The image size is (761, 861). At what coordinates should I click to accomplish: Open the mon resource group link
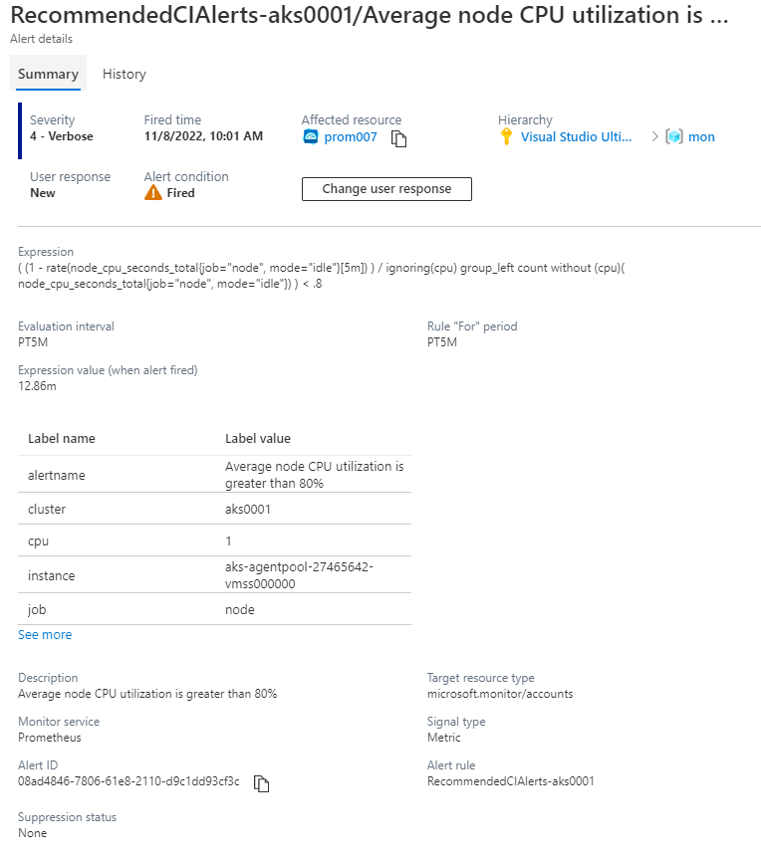[701, 137]
